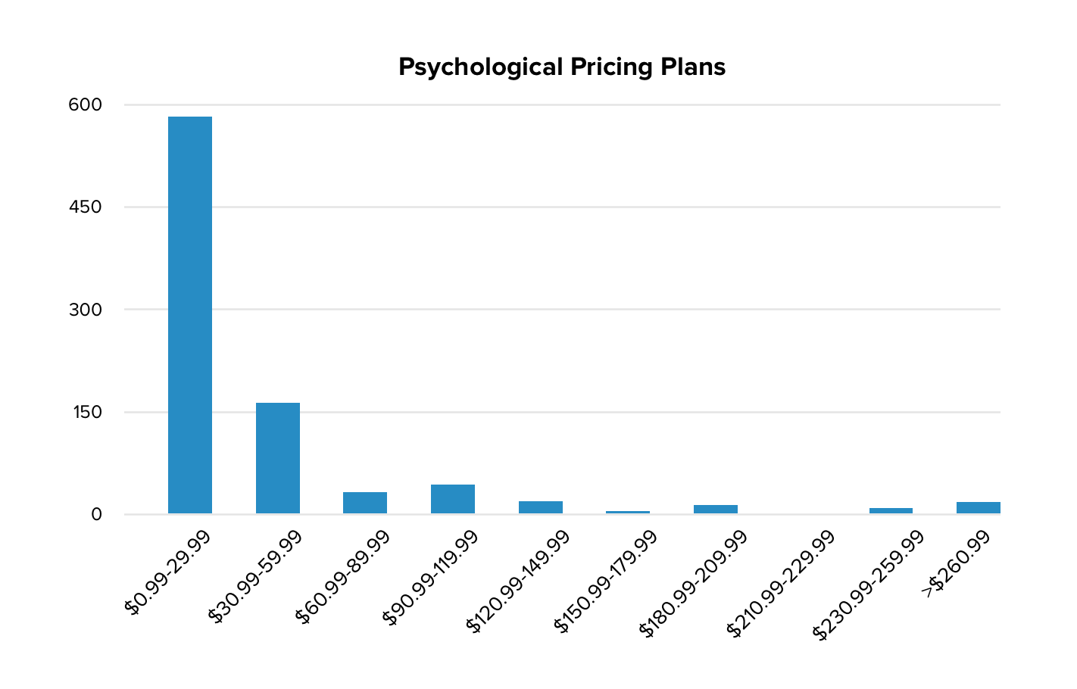Select the 450 y-axis label

tap(85, 207)
